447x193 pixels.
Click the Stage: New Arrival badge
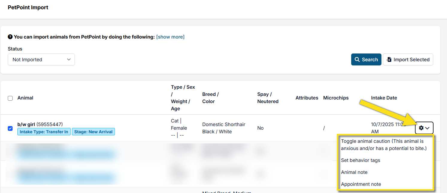tap(93, 132)
